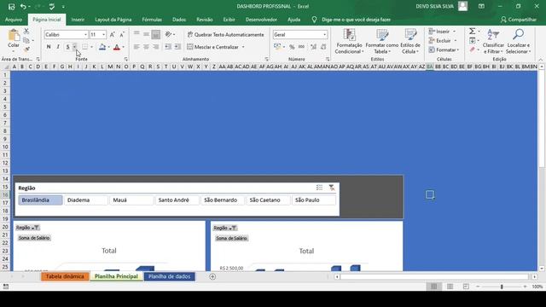This screenshot has width=546, height=307.
Task: Open the Formatação Condicional dropdown
Action: point(349,42)
